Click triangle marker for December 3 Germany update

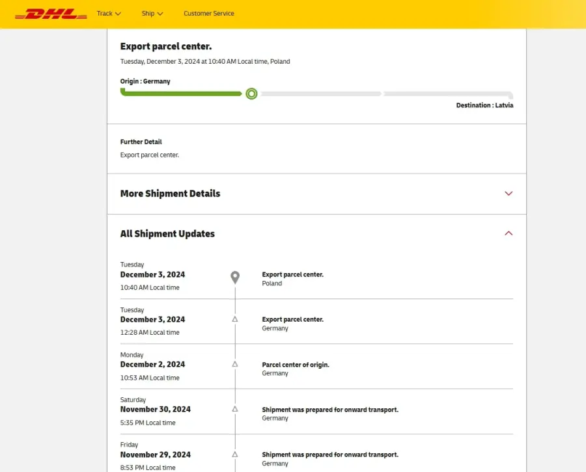click(234, 319)
